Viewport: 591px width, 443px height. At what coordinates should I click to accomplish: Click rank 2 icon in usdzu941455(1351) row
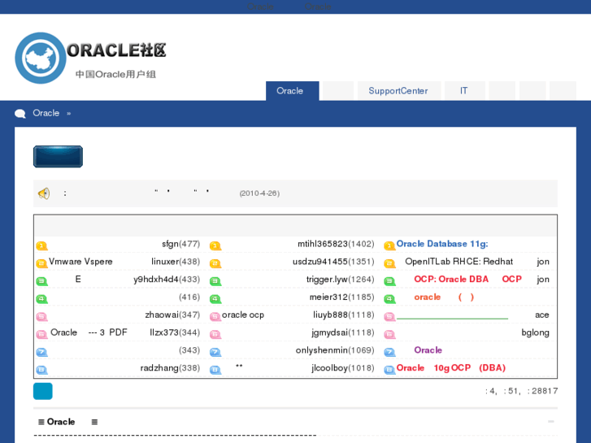(215, 263)
